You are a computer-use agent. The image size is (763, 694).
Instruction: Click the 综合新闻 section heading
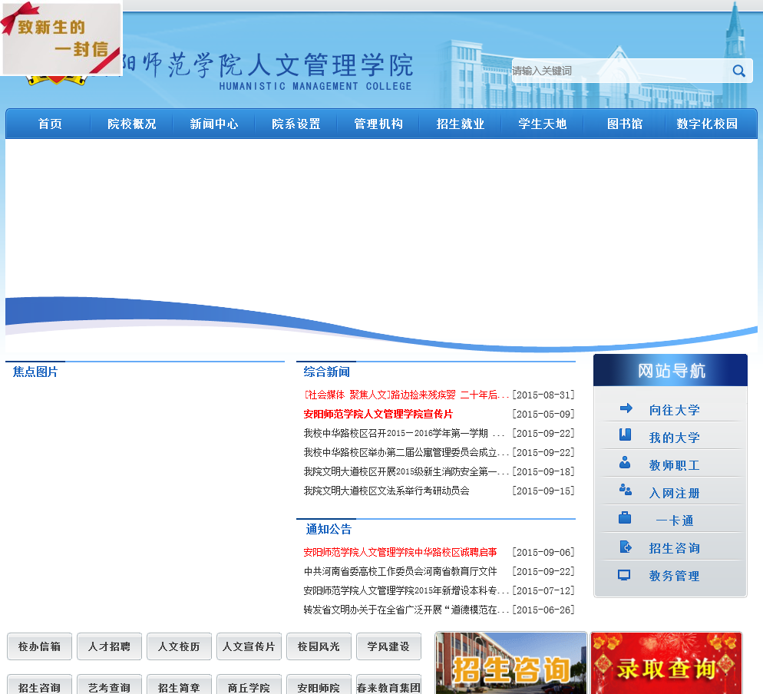point(326,372)
